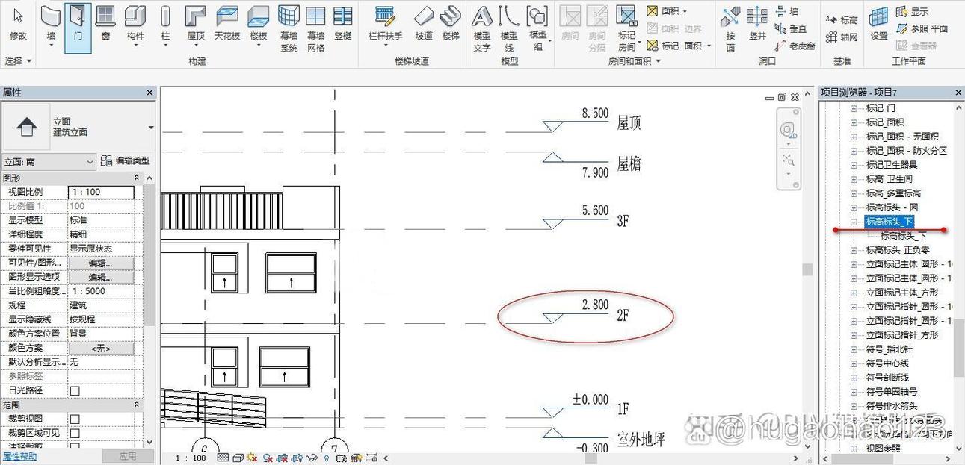Image resolution: width=965 pixels, height=465 pixels.
Task: Choose the 按面 opening by face tool
Action: tap(730, 28)
